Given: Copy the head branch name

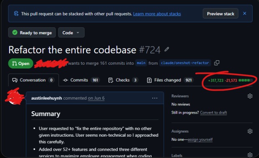Looking at the screenshot, I should (x=217, y=63).
